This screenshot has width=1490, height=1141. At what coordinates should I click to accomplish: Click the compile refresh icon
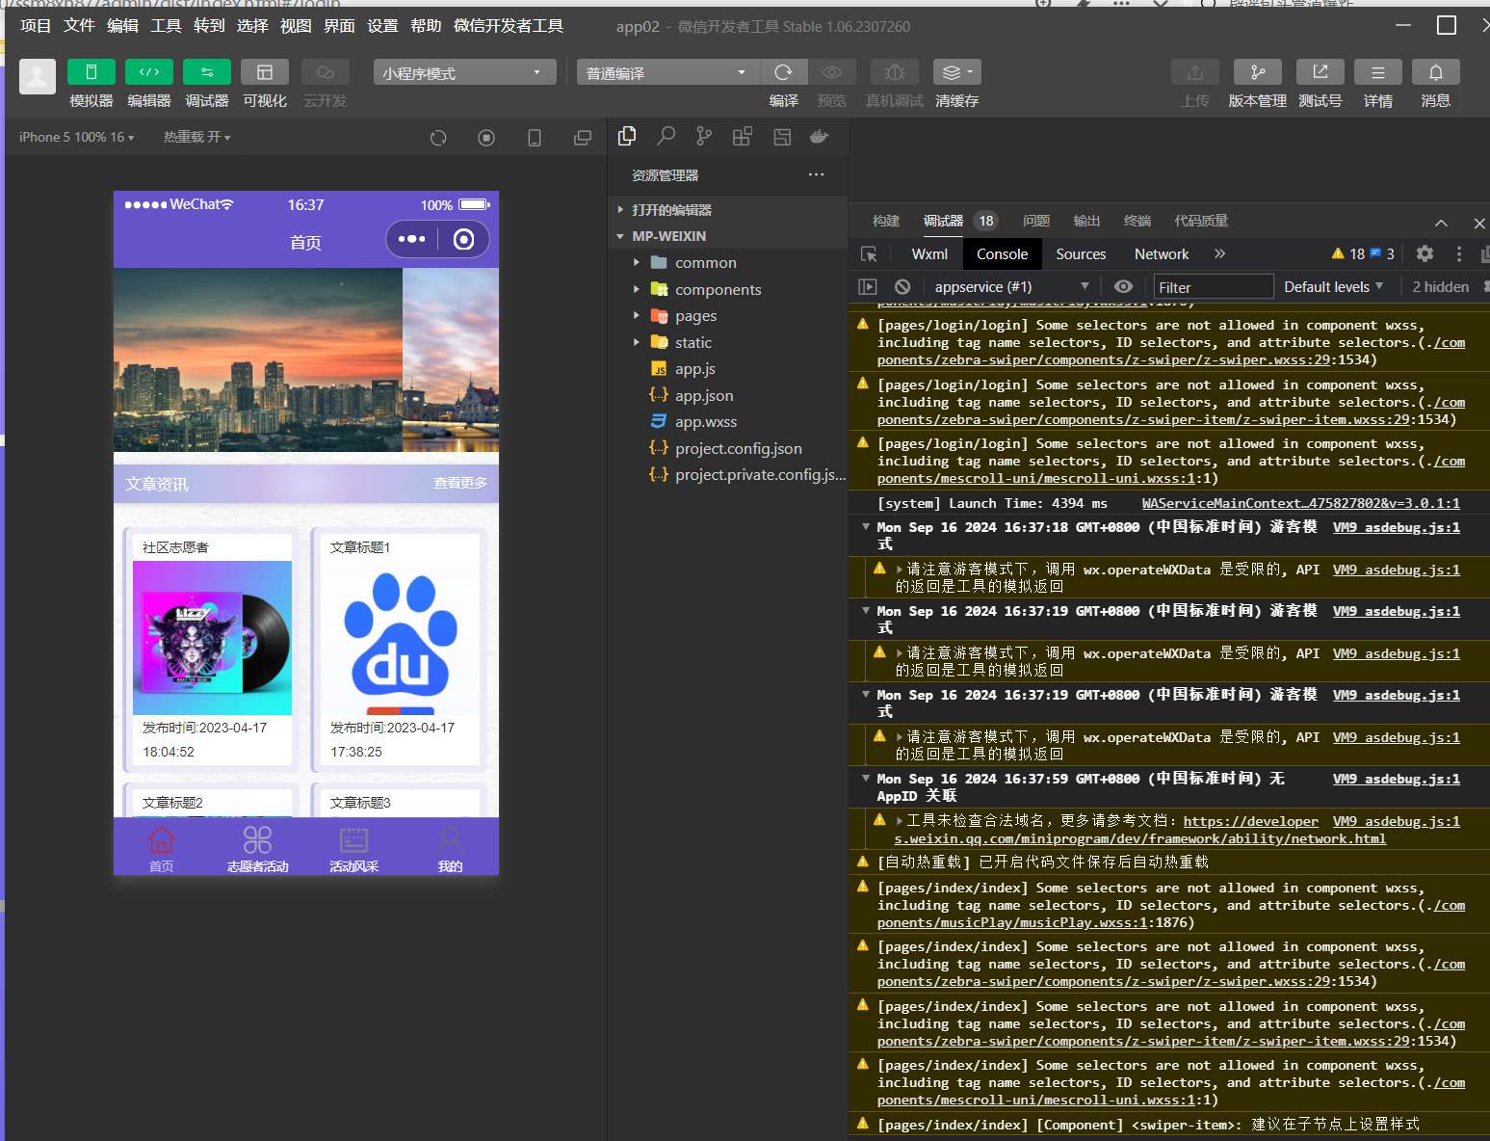tap(784, 72)
